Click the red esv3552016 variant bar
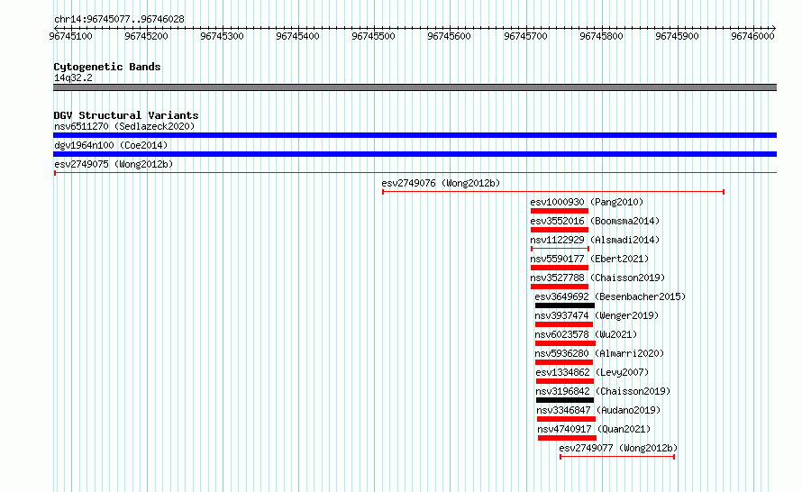Screen dimensions: 802x492 pos(560,230)
